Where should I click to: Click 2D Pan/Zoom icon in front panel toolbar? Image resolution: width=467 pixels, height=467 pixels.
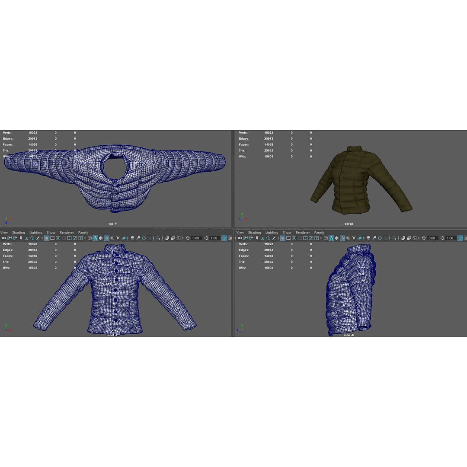coord(32,238)
